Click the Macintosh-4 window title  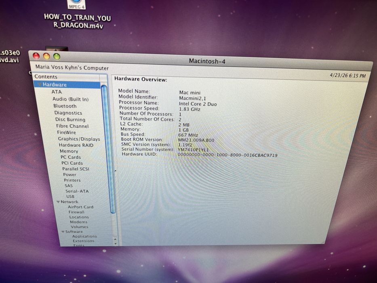tap(207, 61)
